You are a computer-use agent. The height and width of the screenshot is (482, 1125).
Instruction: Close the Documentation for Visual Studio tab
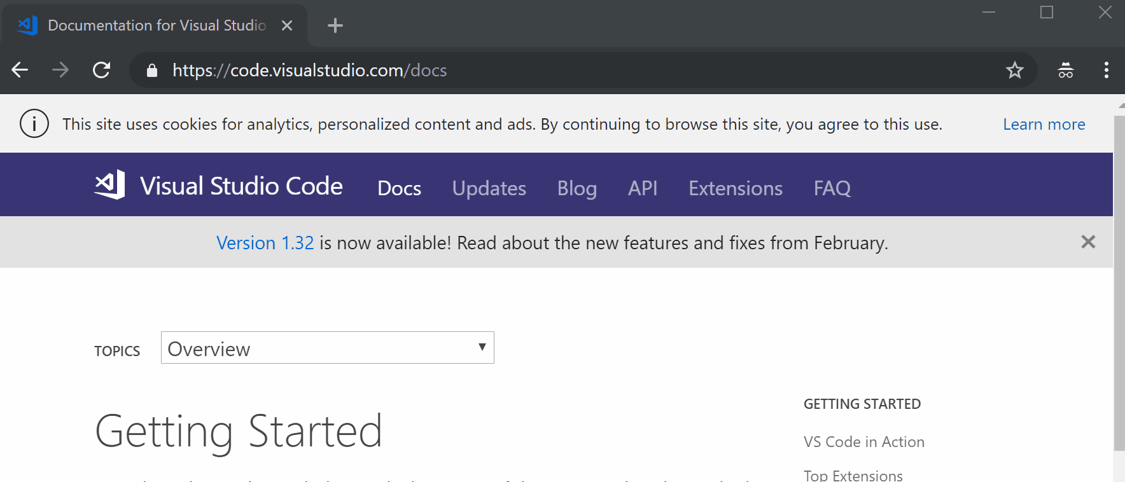coord(287,25)
